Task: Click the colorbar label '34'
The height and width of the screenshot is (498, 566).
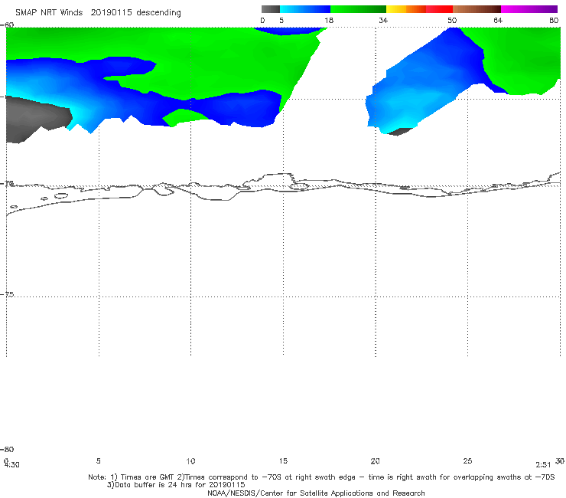Action: [x=383, y=20]
